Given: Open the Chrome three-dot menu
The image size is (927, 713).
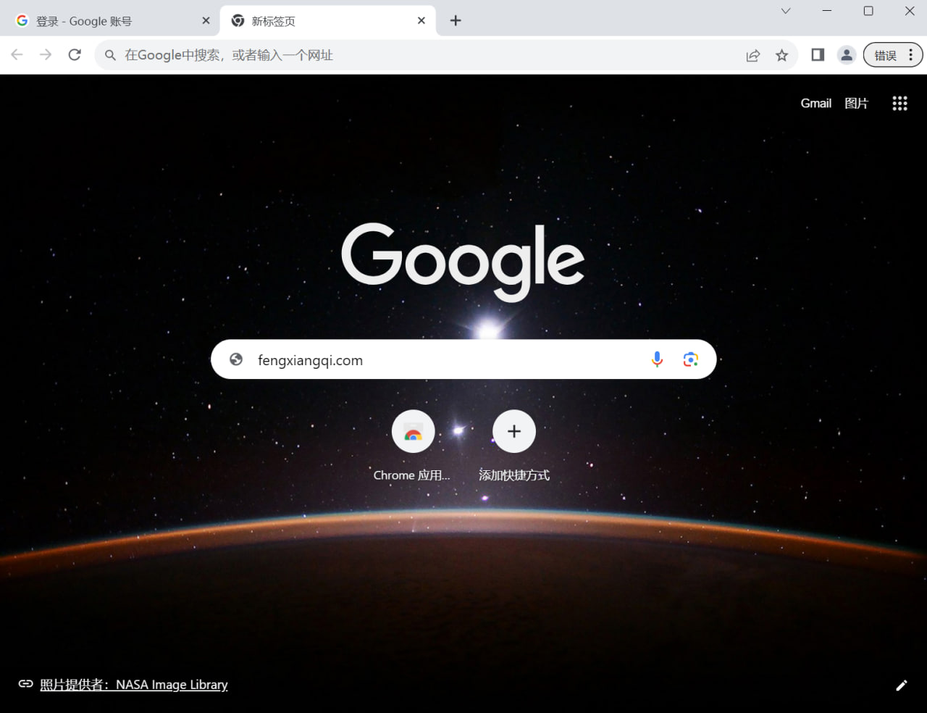Looking at the screenshot, I should [x=910, y=55].
